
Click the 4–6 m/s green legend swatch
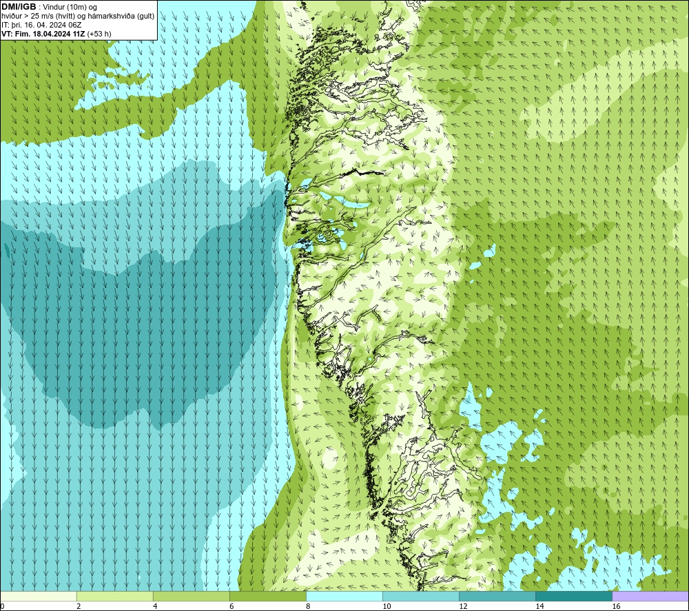[x=191, y=596]
